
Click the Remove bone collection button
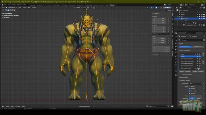pos(188,72)
